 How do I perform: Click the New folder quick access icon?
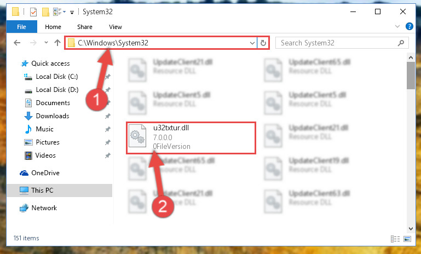45,12
